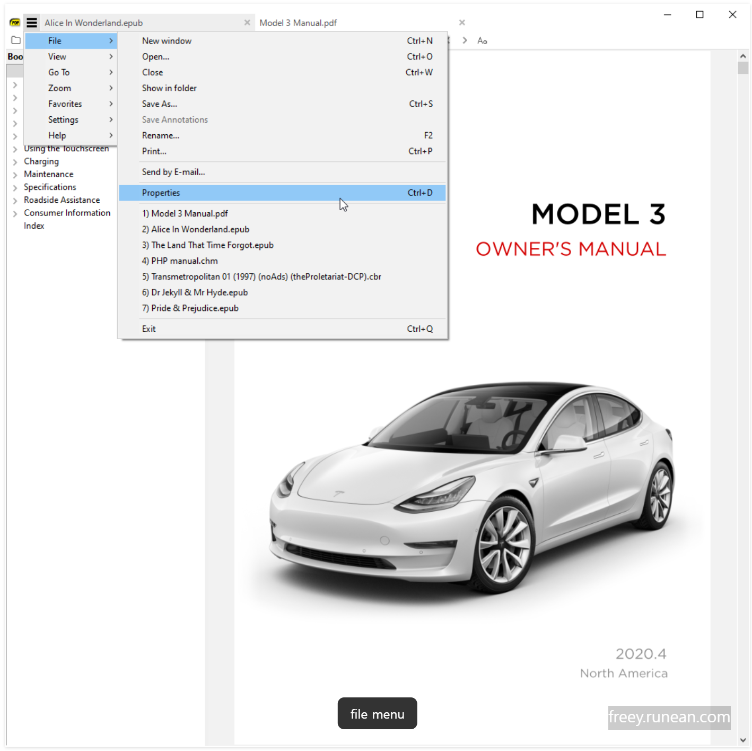The image size is (752, 751).
Task: Click the Aa match case icon
Action: 482,40
